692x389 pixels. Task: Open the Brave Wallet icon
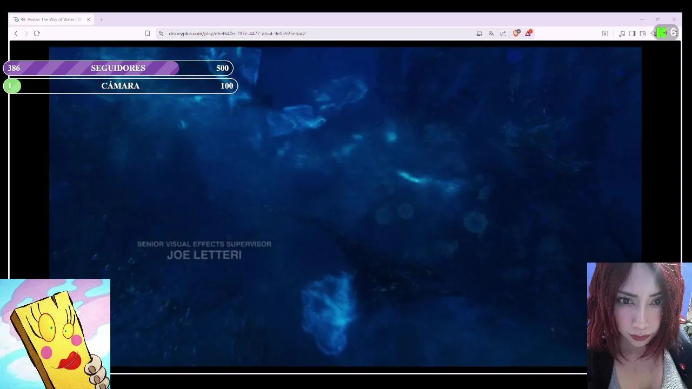[x=643, y=33]
